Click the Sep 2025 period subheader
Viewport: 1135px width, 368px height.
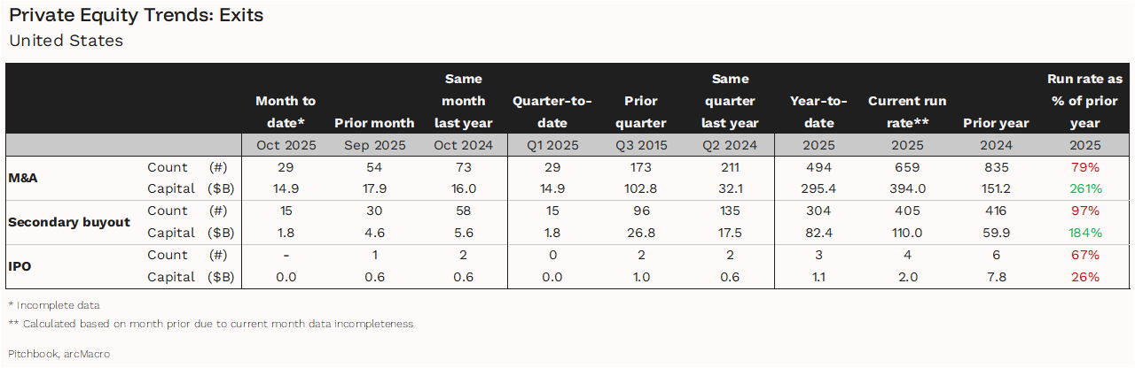[374, 145]
